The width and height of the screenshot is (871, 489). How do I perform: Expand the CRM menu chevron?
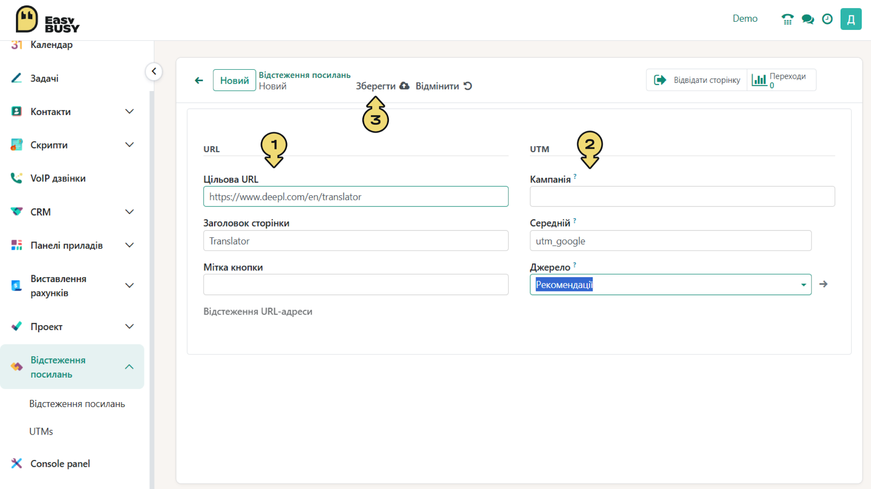129,211
